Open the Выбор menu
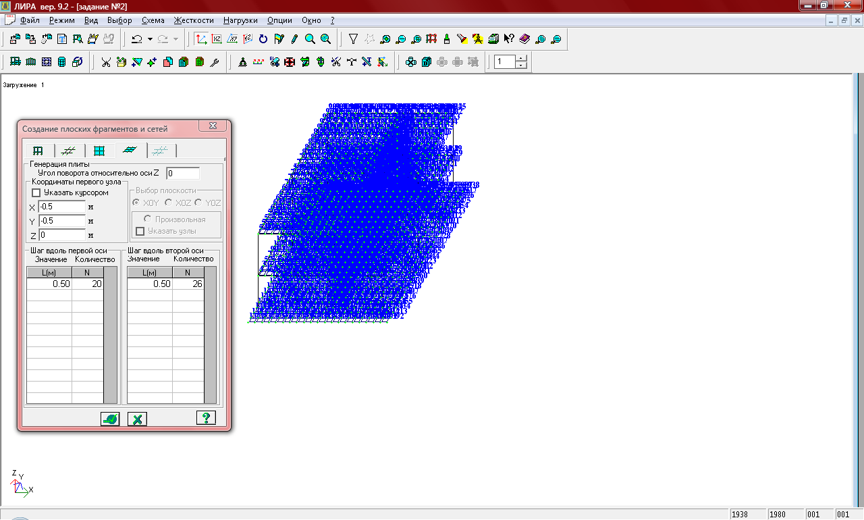864x520 pixels. tap(119, 20)
